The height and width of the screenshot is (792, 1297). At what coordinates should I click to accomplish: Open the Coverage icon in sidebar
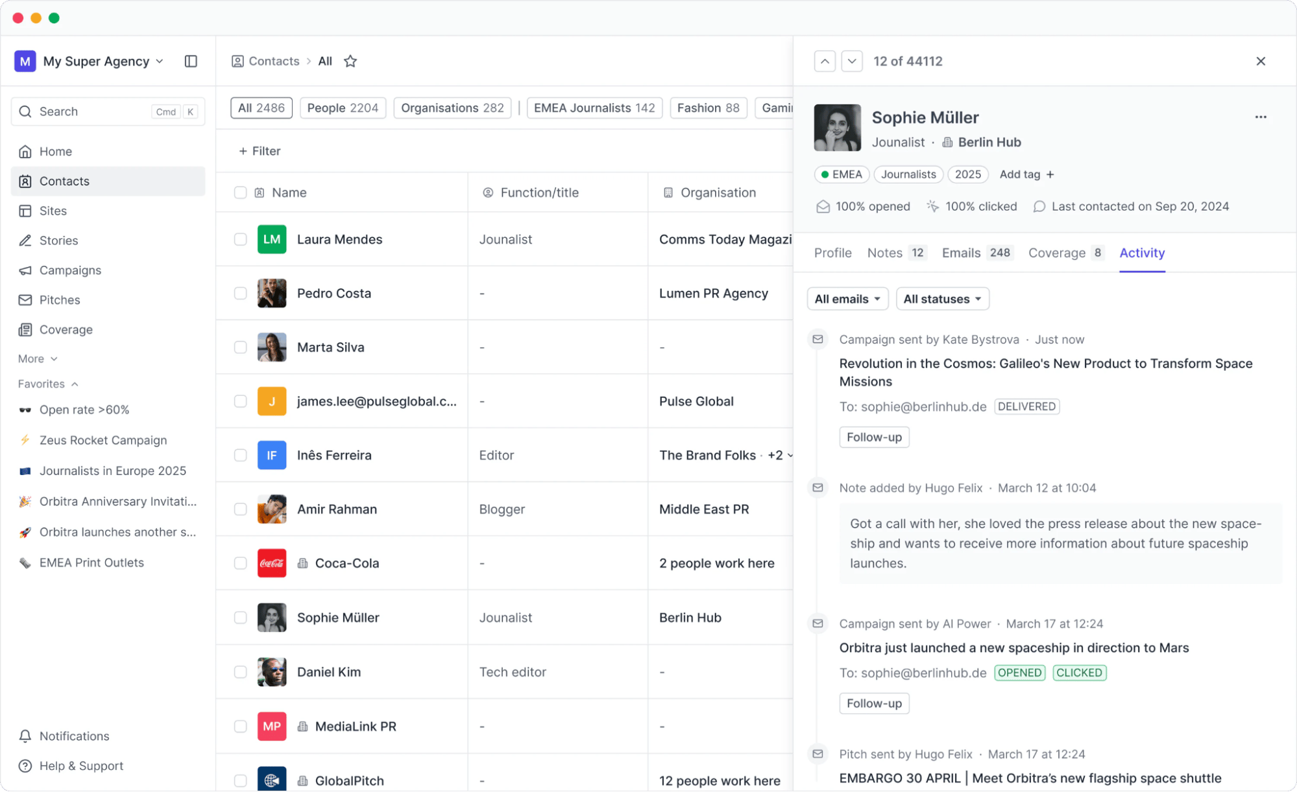(x=25, y=329)
